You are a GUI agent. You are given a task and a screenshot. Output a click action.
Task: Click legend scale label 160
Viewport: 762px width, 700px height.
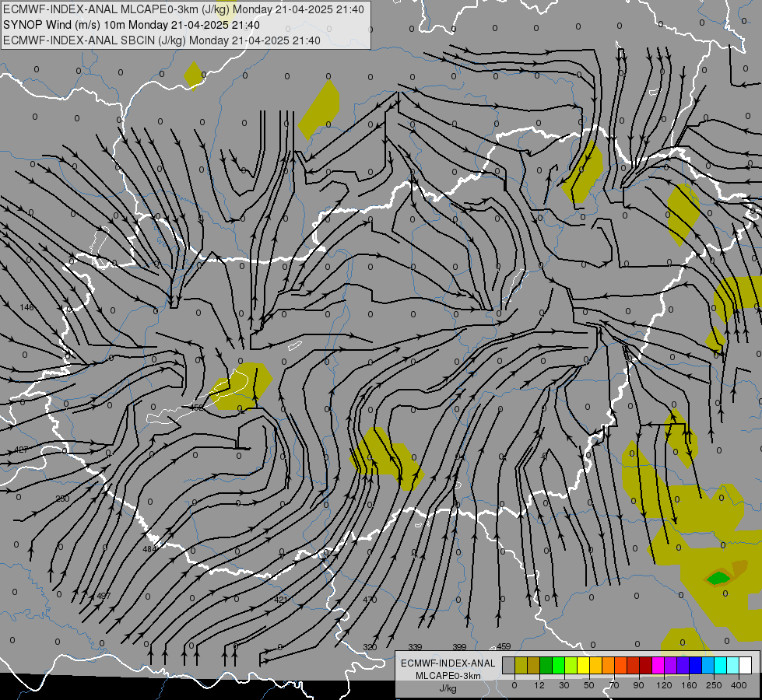tap(689, 685)
